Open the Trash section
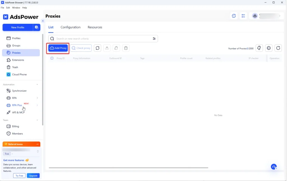The width and height of the screenshot is (287, 181). (x=14, y=67)
